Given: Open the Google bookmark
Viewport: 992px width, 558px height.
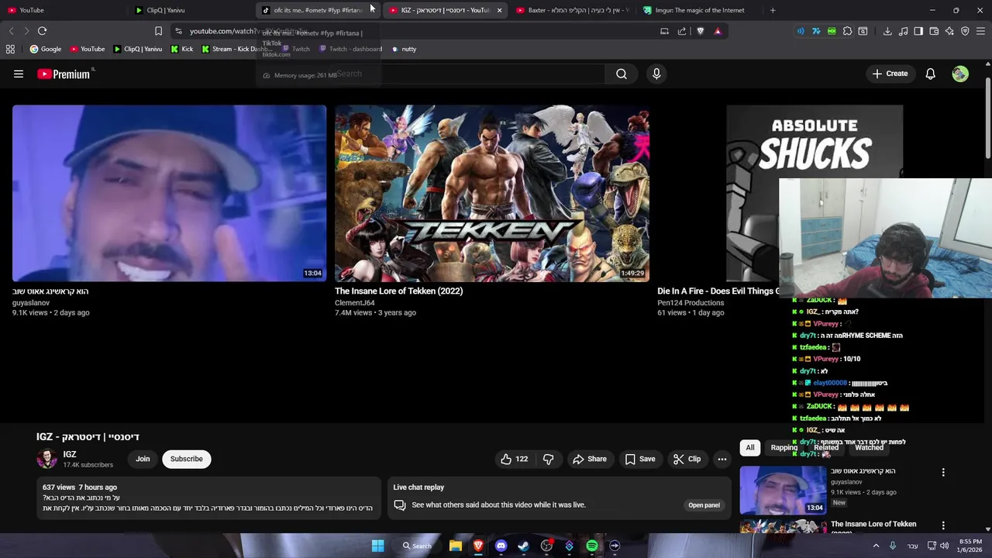Looking at the screenshot, I should pyautogui.click(x=46, y=49).
